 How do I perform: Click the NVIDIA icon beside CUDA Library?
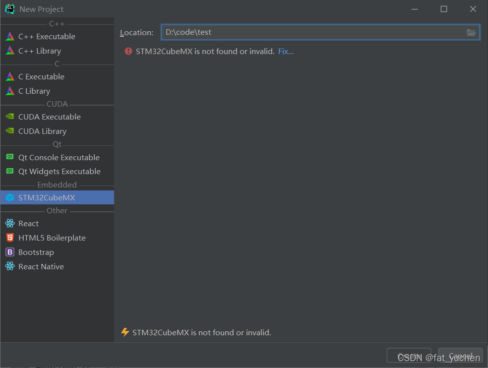[10, 131]
